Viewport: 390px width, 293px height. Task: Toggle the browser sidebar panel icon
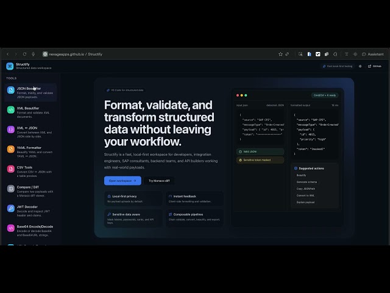click(x=355, y=54)
